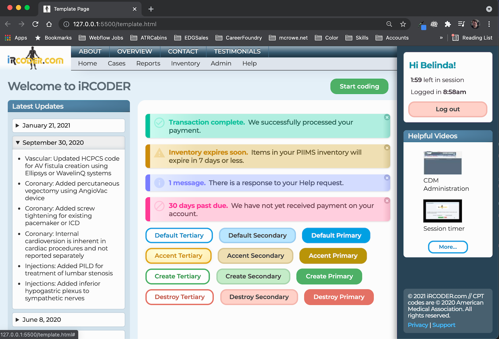Click the Create Secondary button
The width and height of the screenshot is (499, 339).
pyautogui.click(x=253, y=277)
